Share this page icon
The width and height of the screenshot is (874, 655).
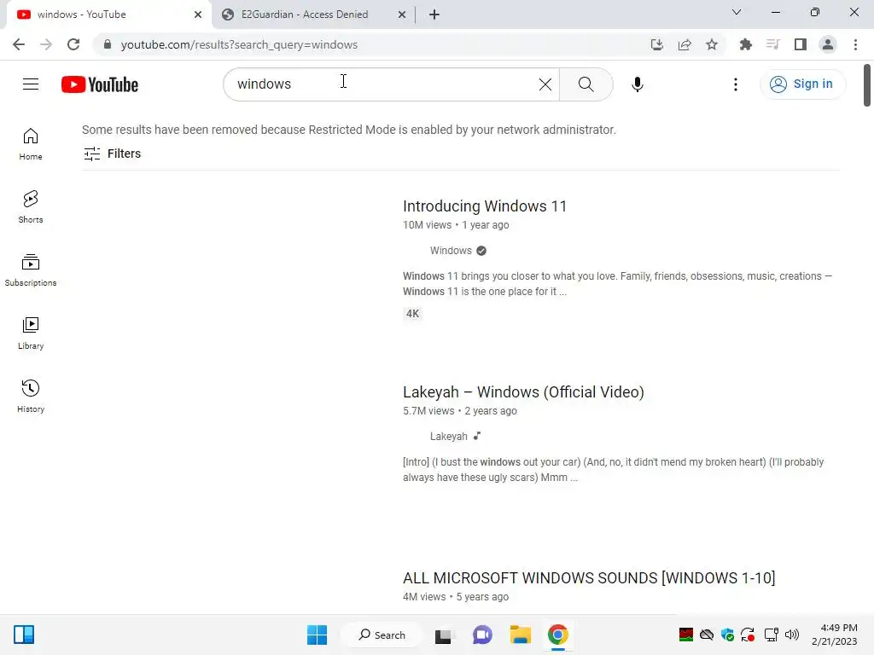click(x=685, y=44)
